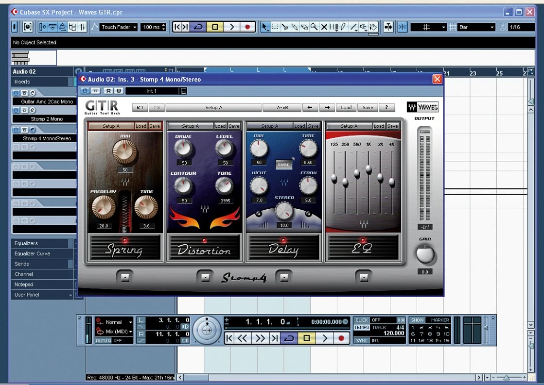544x385 pixels.
Task: Adjust the 100 ms stepper
Action: click(x=164, y=27)
